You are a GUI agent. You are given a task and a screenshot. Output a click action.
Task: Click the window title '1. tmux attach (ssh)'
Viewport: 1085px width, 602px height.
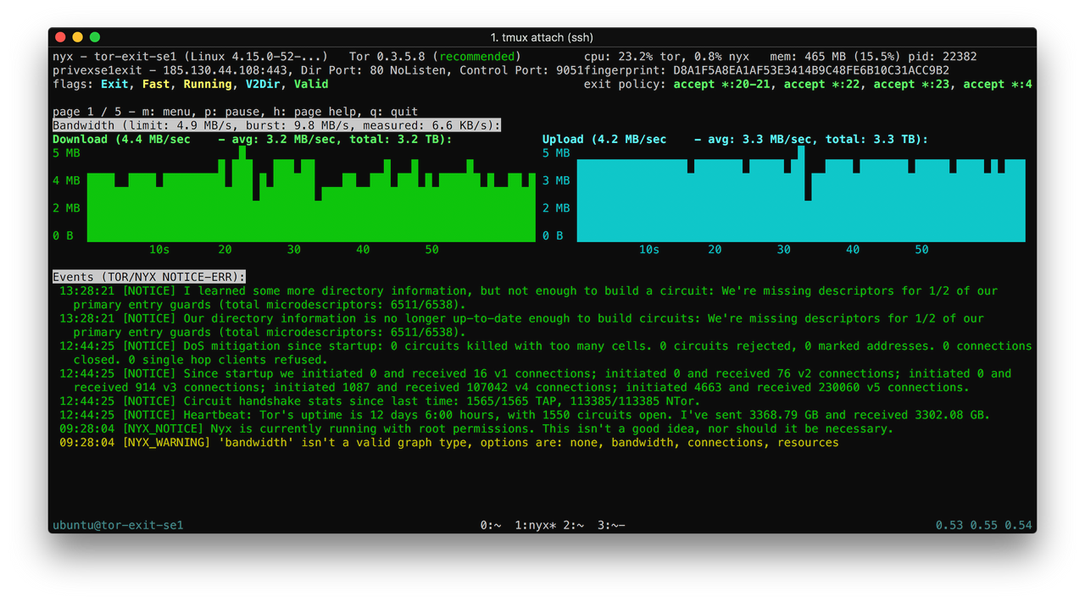pos(542,37)
